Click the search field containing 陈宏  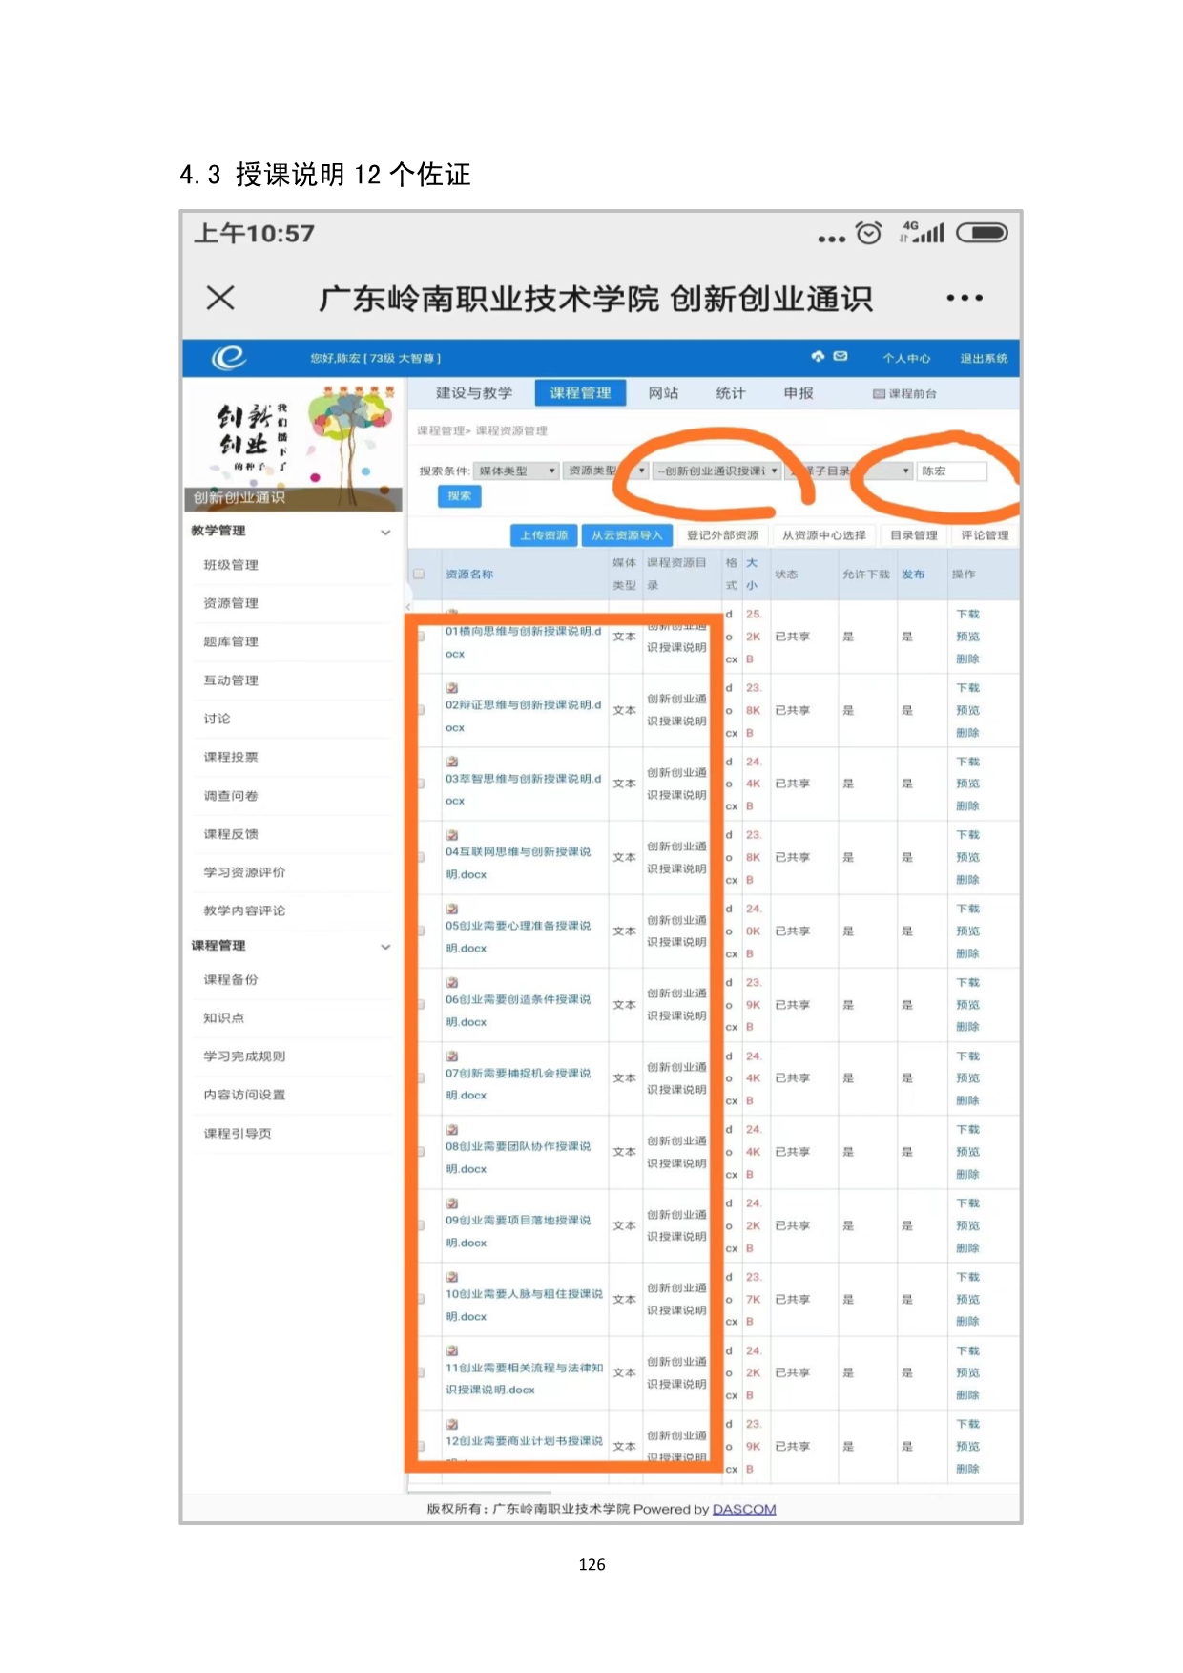tap(951, 471)
